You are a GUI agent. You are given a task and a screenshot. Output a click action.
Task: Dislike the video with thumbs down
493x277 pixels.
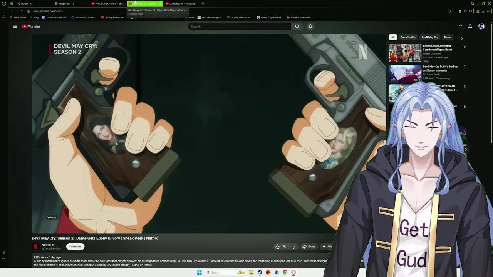[293, 247]
